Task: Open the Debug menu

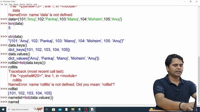Action: coord(16,4)
